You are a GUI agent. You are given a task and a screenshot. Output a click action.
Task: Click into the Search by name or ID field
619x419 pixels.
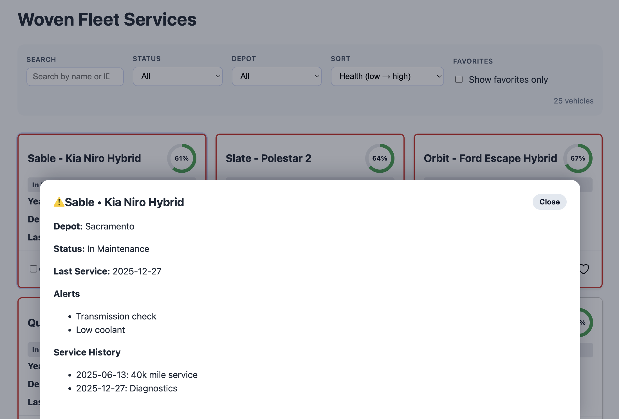[75, 76]
